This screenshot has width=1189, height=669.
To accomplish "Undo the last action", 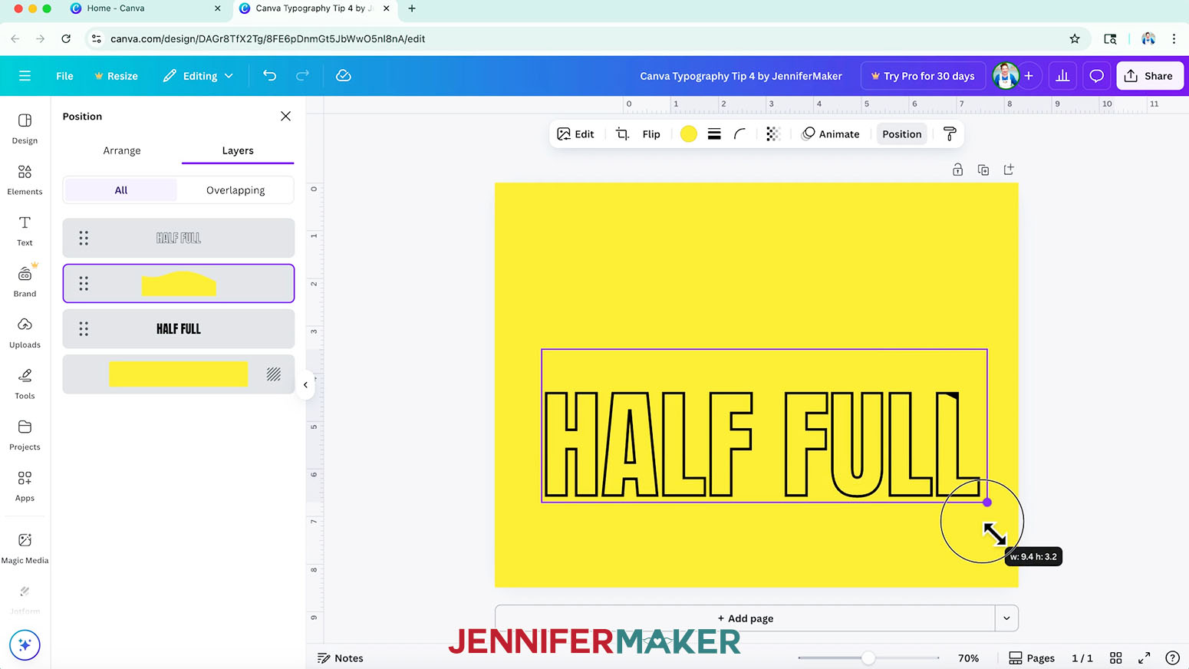I will 269,75.
